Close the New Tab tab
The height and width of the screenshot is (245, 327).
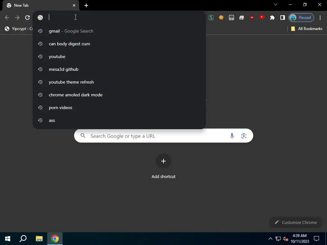(x=74, y=5)
